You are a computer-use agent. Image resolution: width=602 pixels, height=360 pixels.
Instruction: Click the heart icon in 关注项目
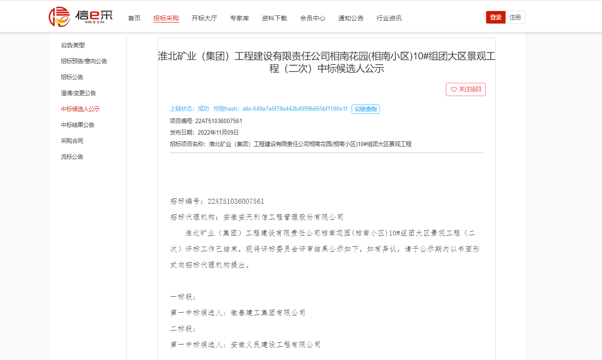(453, 89)
